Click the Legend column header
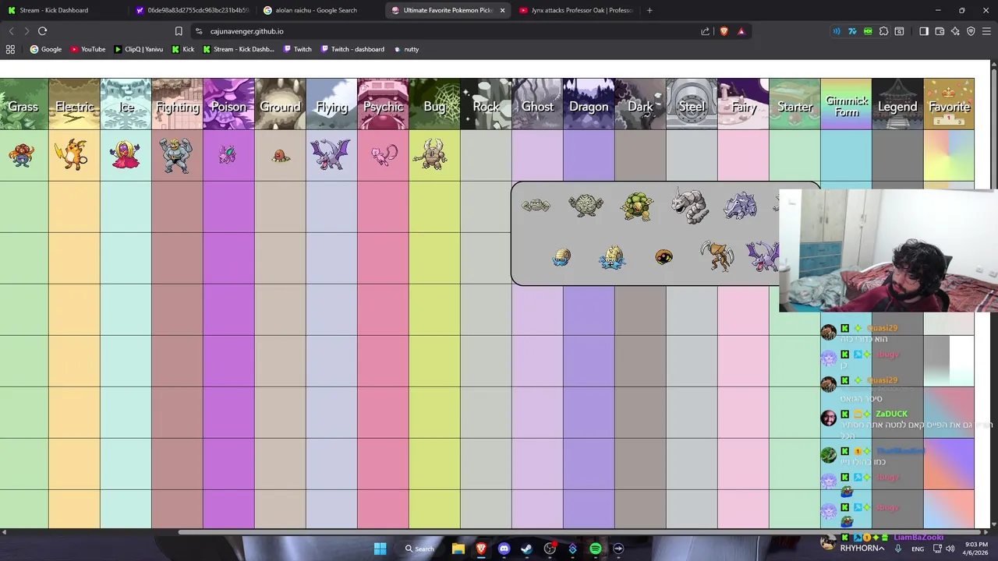Image resolution: width=998 pixels, height=561 pixels. pyautogui.click(x=897, y=104)
